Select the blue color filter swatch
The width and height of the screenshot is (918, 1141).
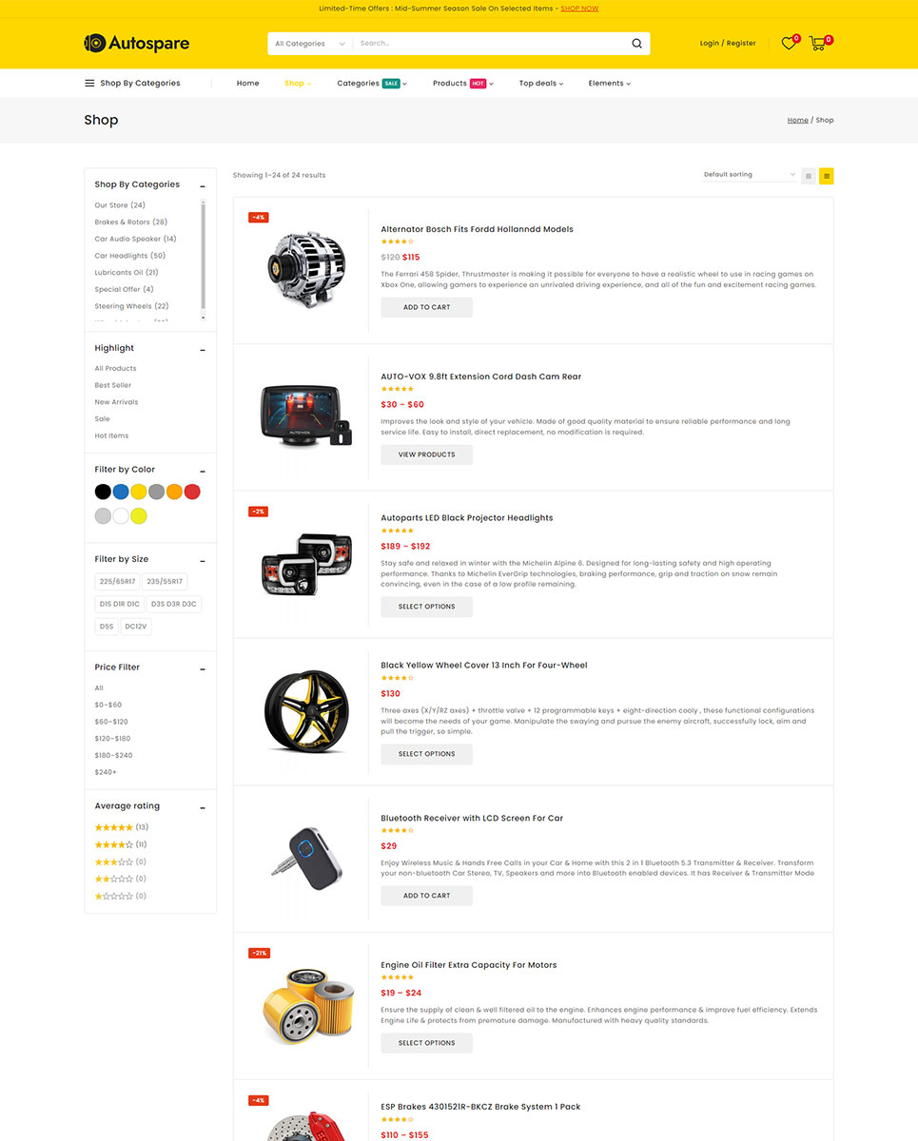(121, 492)
